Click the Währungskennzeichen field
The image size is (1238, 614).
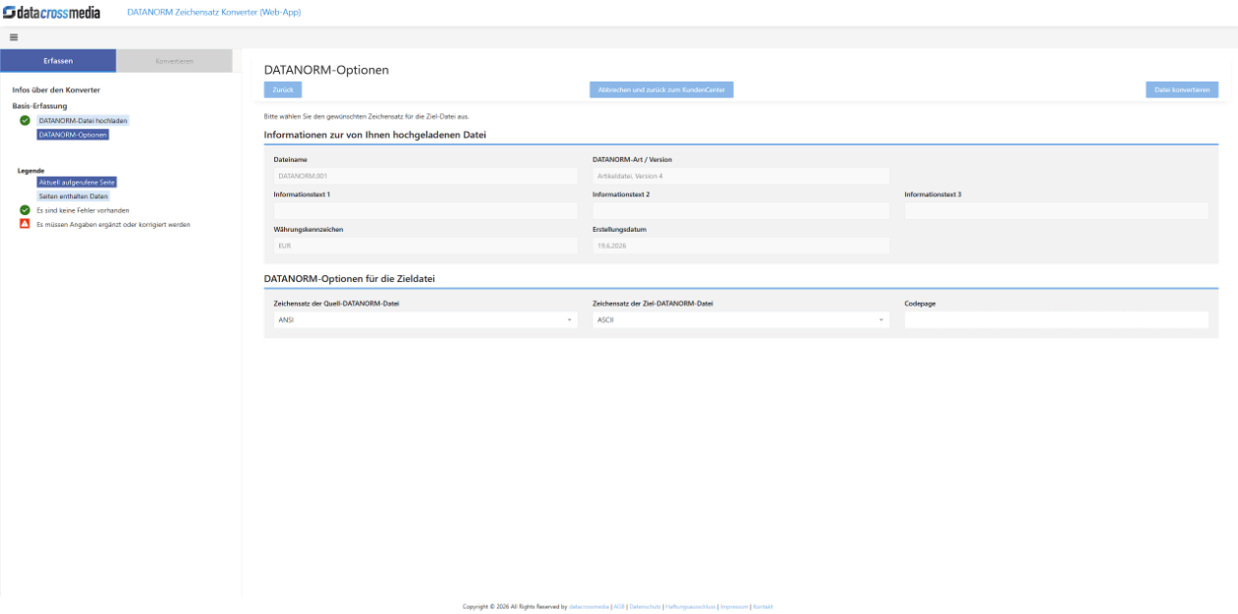coord(425,246)
